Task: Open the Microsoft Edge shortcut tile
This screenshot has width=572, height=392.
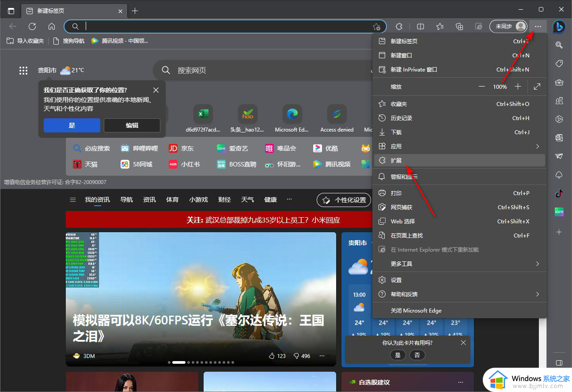Action: point(292,118)
